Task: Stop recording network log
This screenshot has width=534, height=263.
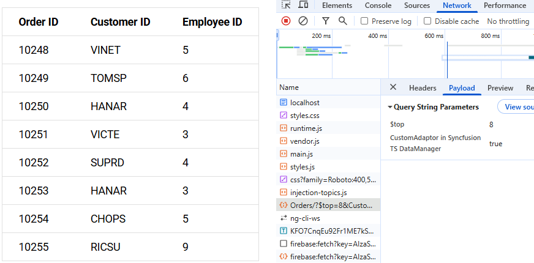Action: [x=286, y=21]
